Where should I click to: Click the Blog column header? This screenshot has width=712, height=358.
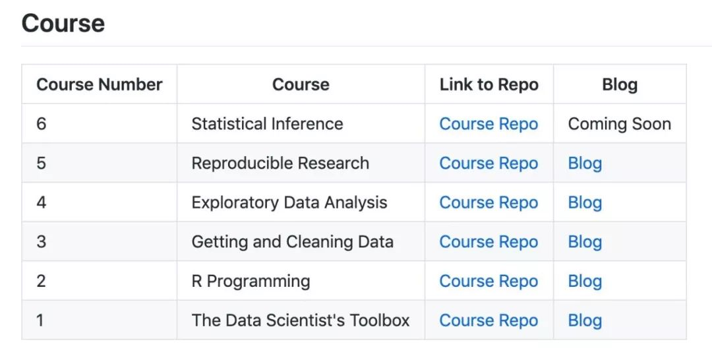[x=620, y=84]
